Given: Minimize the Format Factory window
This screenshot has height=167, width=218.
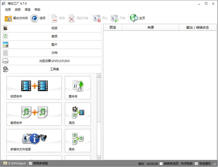Looking at the screenshot, I should (199, 4).
